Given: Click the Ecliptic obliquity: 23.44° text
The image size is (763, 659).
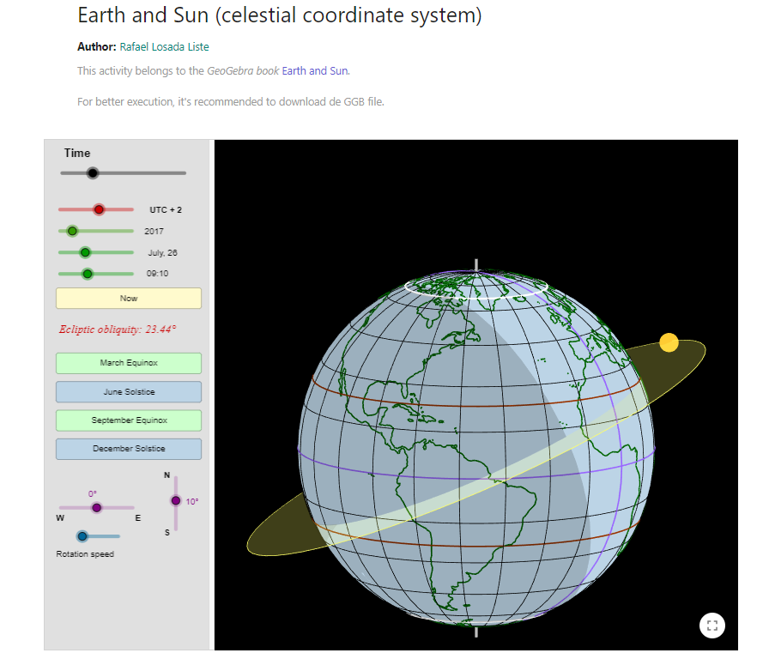Looking at the screenshot, I should pos(118,329).
